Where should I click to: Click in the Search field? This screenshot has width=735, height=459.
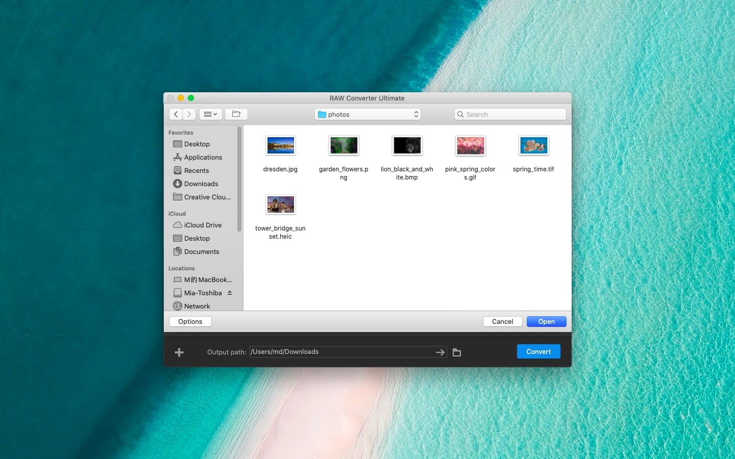(x=510, y=114)
